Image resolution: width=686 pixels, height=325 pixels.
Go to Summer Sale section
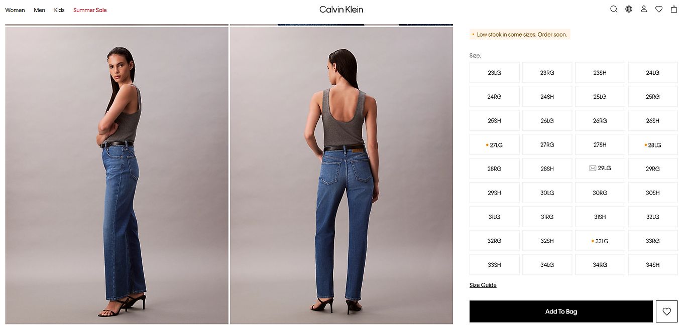[x=90, y=10]
